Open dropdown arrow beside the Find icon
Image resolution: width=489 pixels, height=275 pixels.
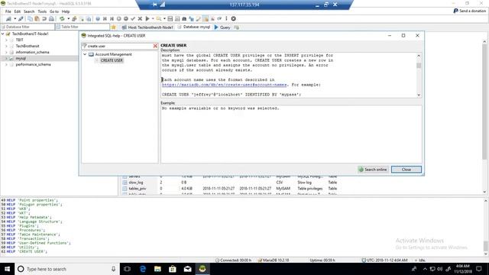click(x=164, y=18)
